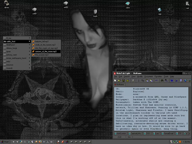The height and width of the screenshot is (144, 192).
Task: Click the Undo arrow icon in NoteTab
Action: [156, 80]
